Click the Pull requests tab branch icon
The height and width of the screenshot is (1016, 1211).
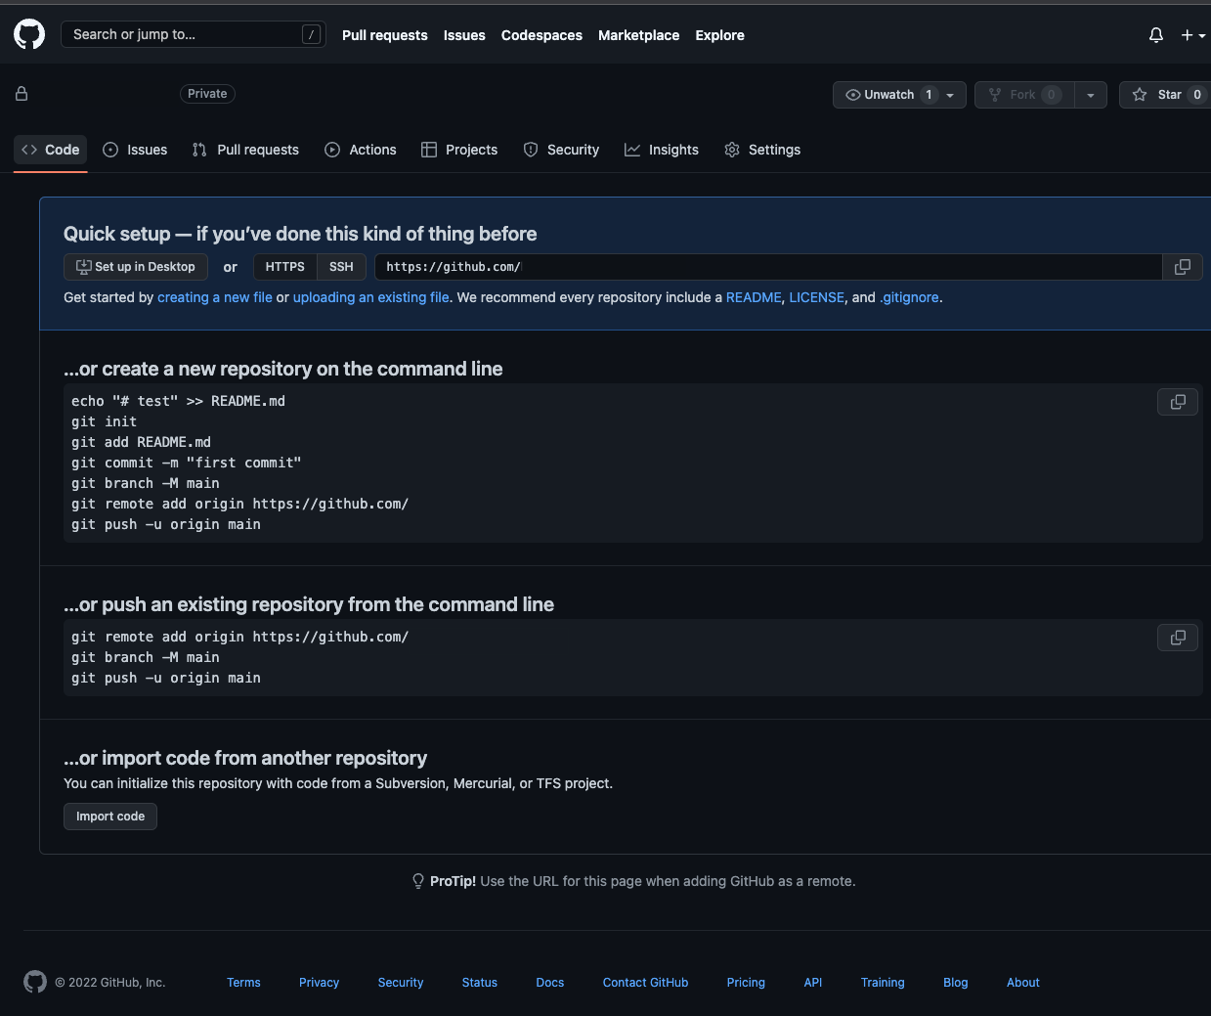(199, 150)
